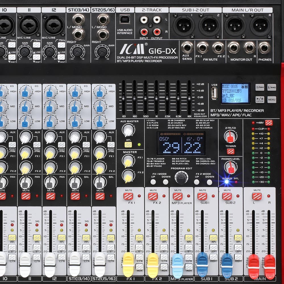
Task: Click the AUX MASTER knob
Action: (128, 130)
